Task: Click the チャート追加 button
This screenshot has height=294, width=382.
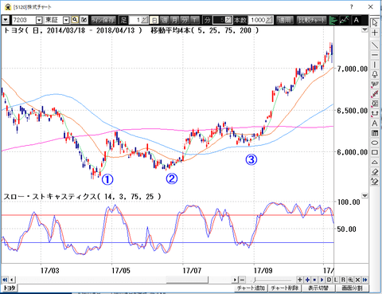Action: [251, 288]
